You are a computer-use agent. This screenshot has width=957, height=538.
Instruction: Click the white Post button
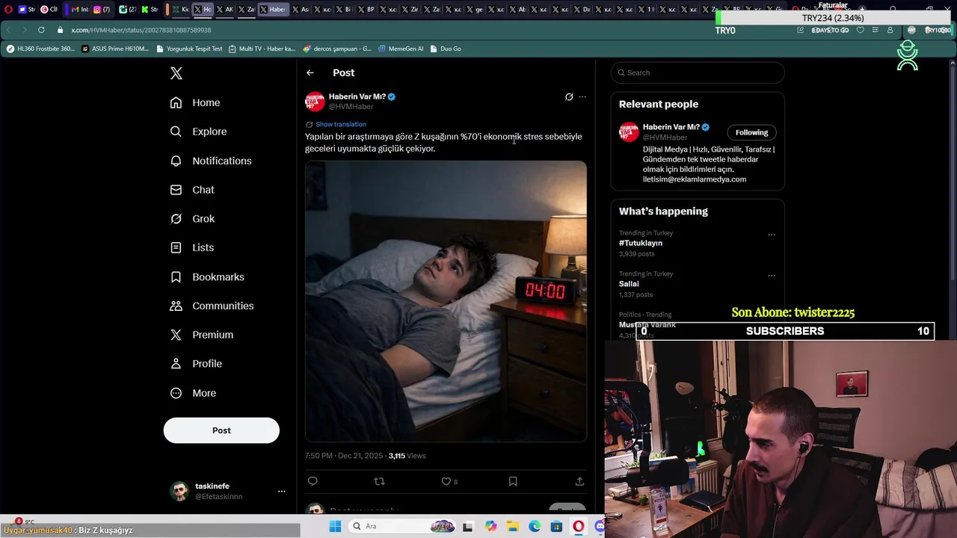tap(221, 430)
